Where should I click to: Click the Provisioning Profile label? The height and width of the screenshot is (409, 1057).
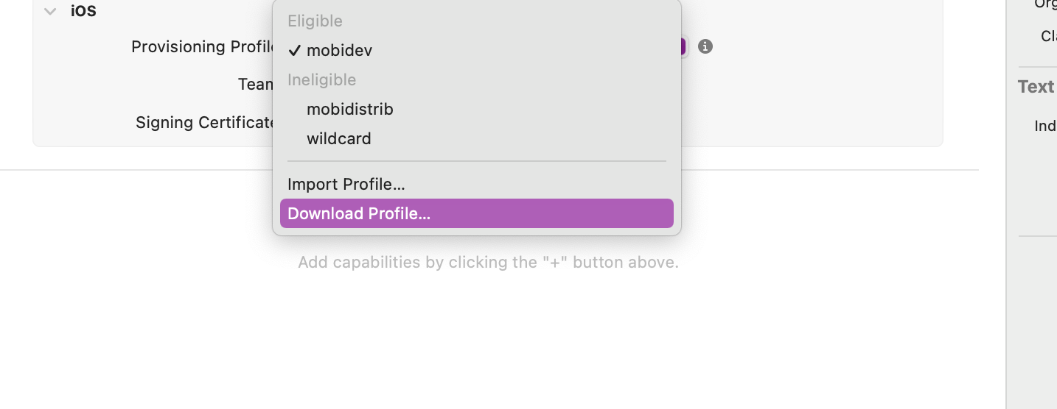point(203,46)
